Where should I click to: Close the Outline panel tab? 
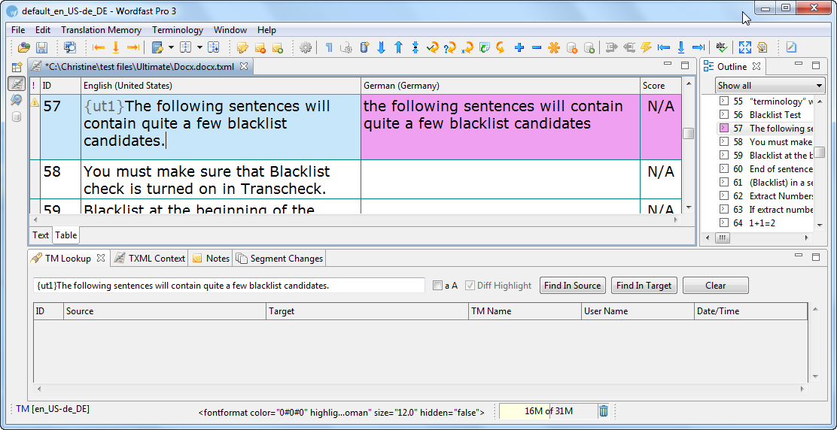tap(756, 67)
